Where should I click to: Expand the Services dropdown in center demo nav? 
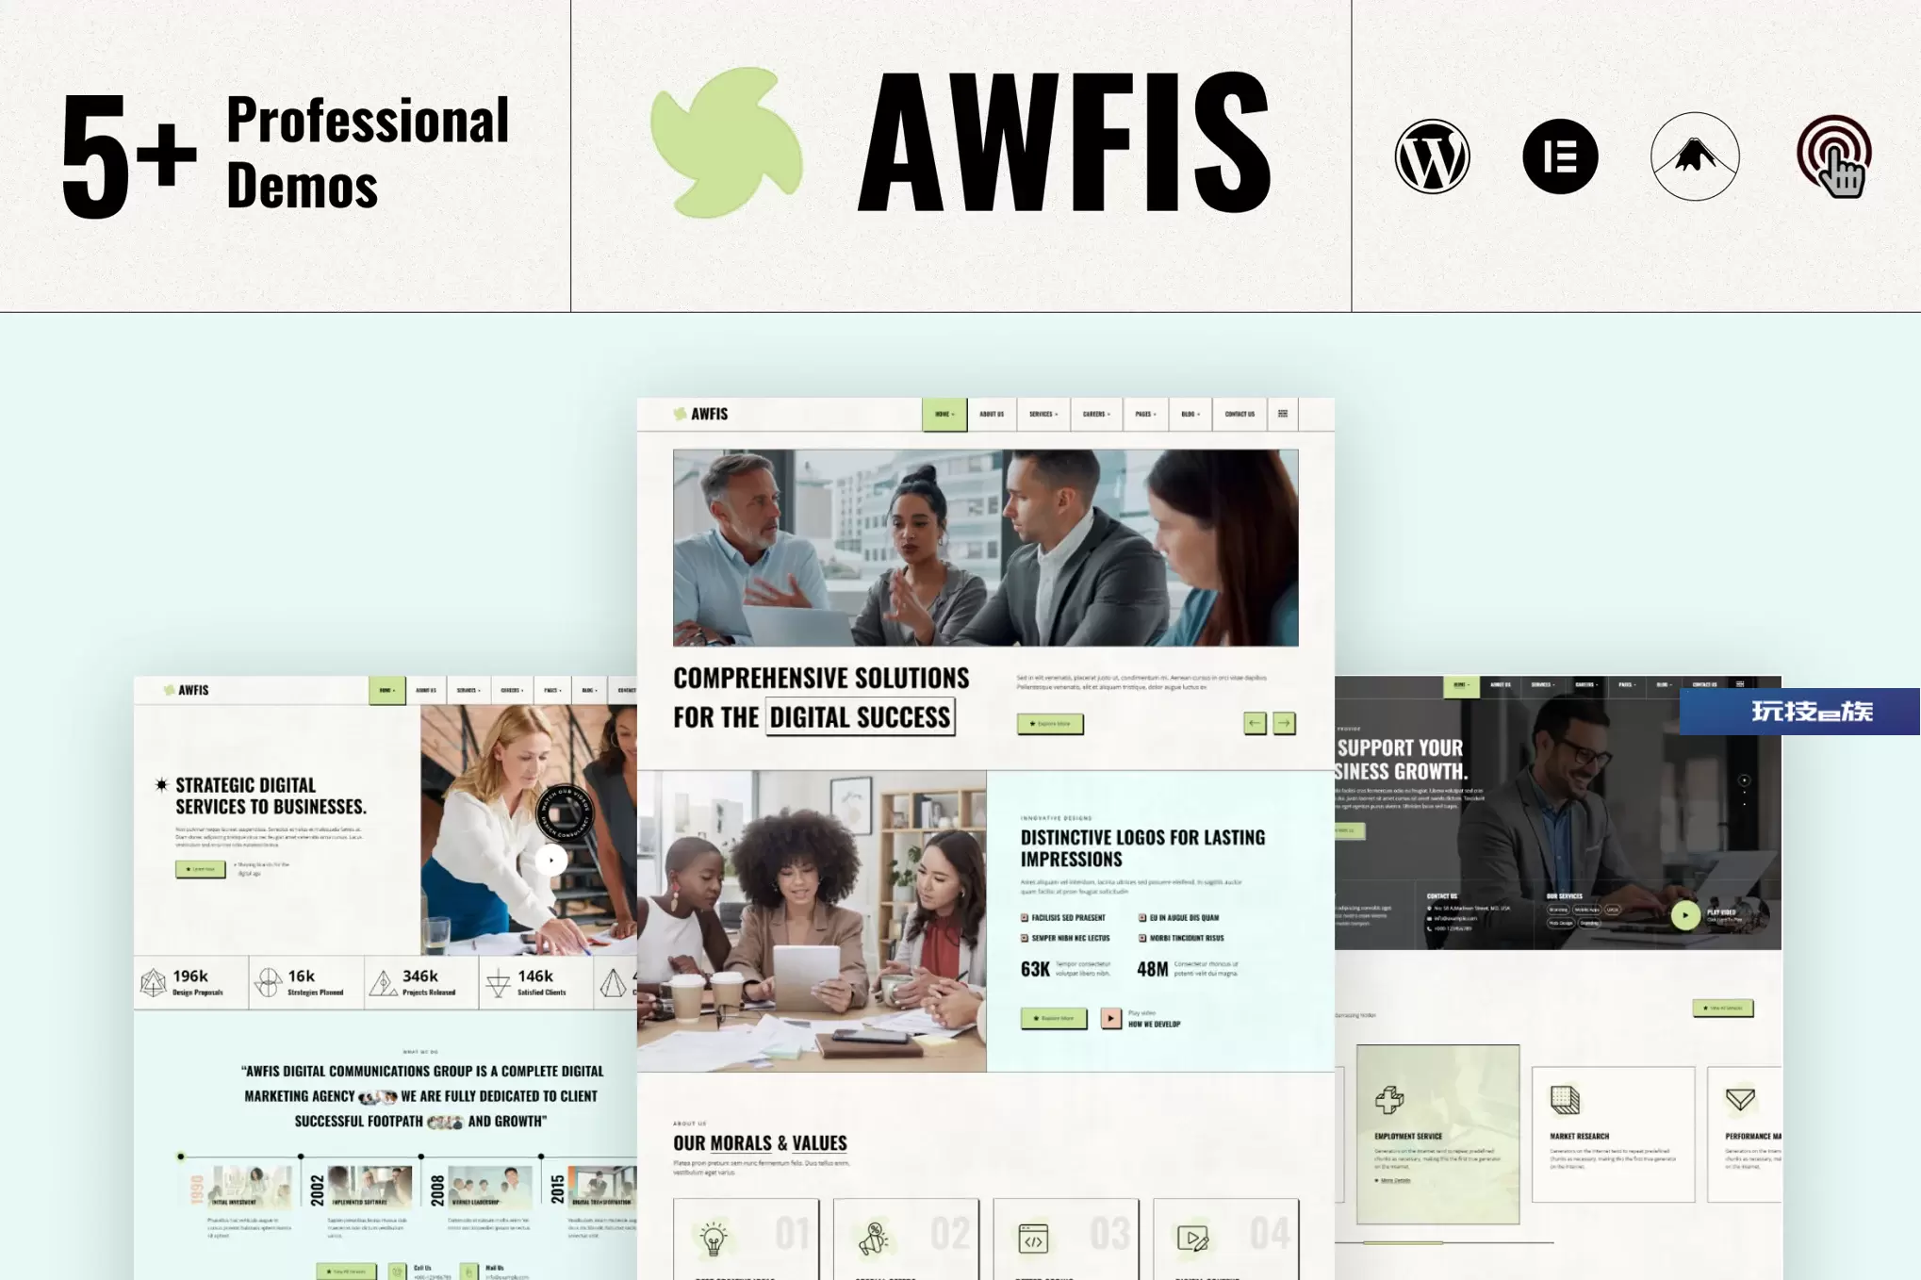pyautogui.click(x=1043, y=414)
